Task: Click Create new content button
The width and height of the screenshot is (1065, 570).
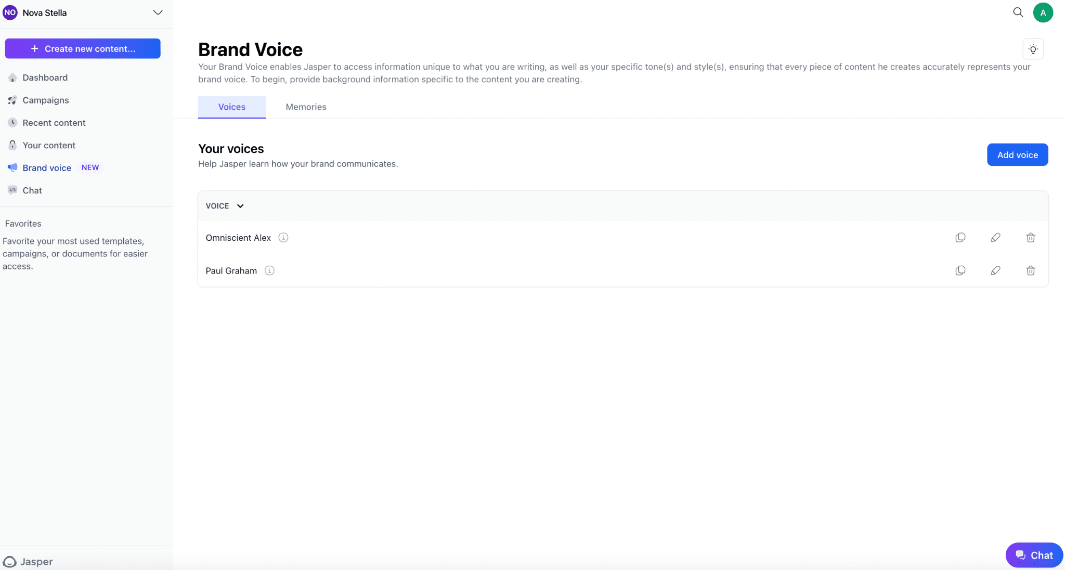Action: 83,49
